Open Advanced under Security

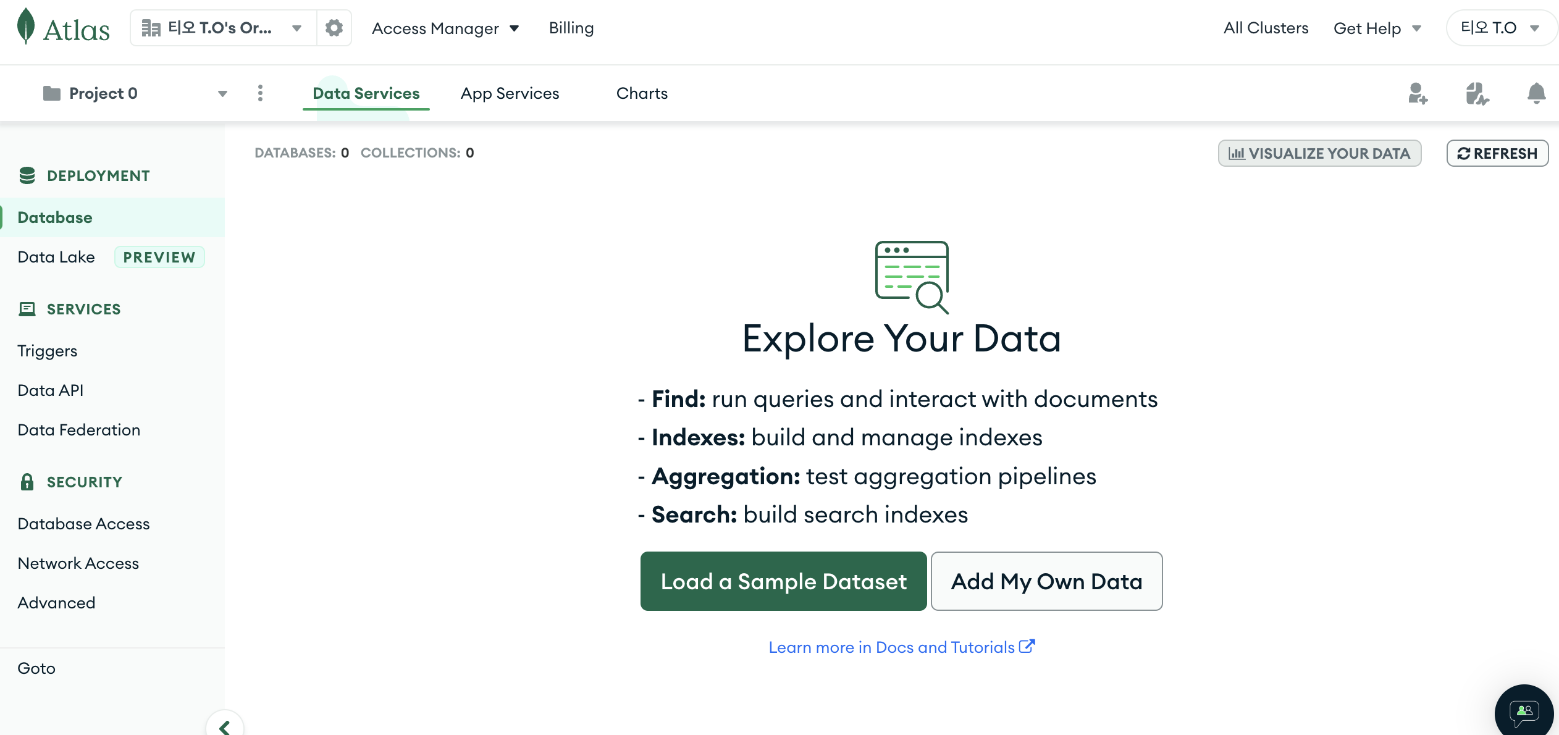coord(57,603)
